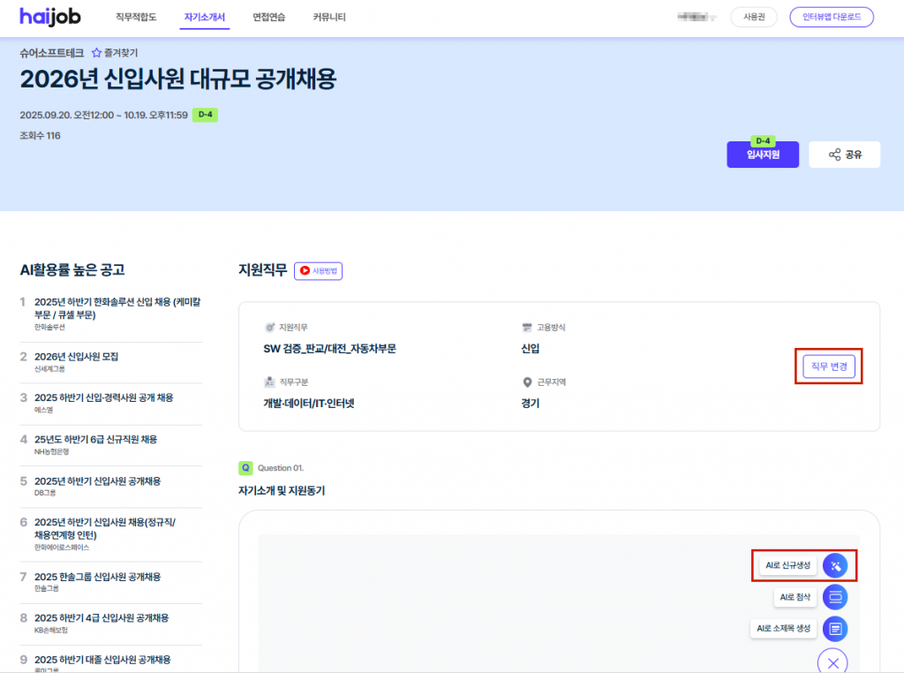The image size is (904, 673).
Task: Click the 사용권 button
Action: [x=753, y=18]
